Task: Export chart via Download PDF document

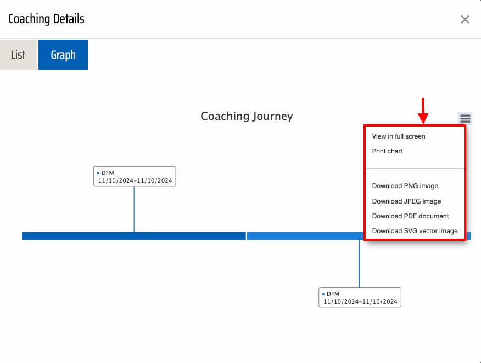Action: (x=410, y=216)
